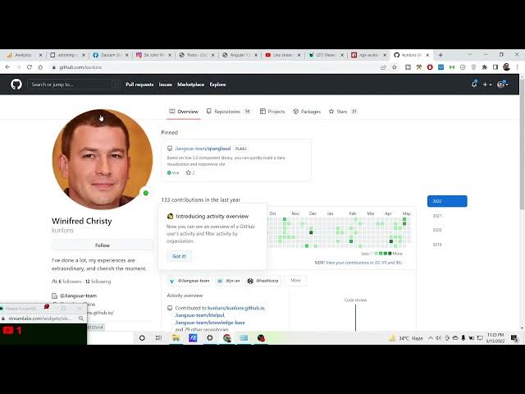Click the green status indicator on avatar
Viewport: 525px width, 394px height.
coord(146,193)
